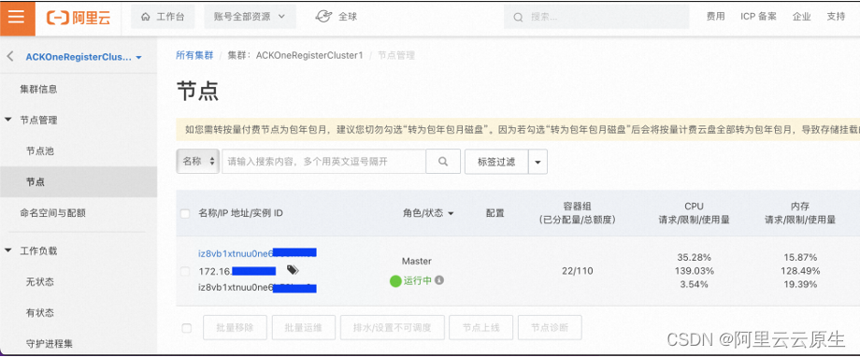Open the arrow dropdown beside 标签过滤
This screenshot has width=860, height=357.
click(537, 162)
